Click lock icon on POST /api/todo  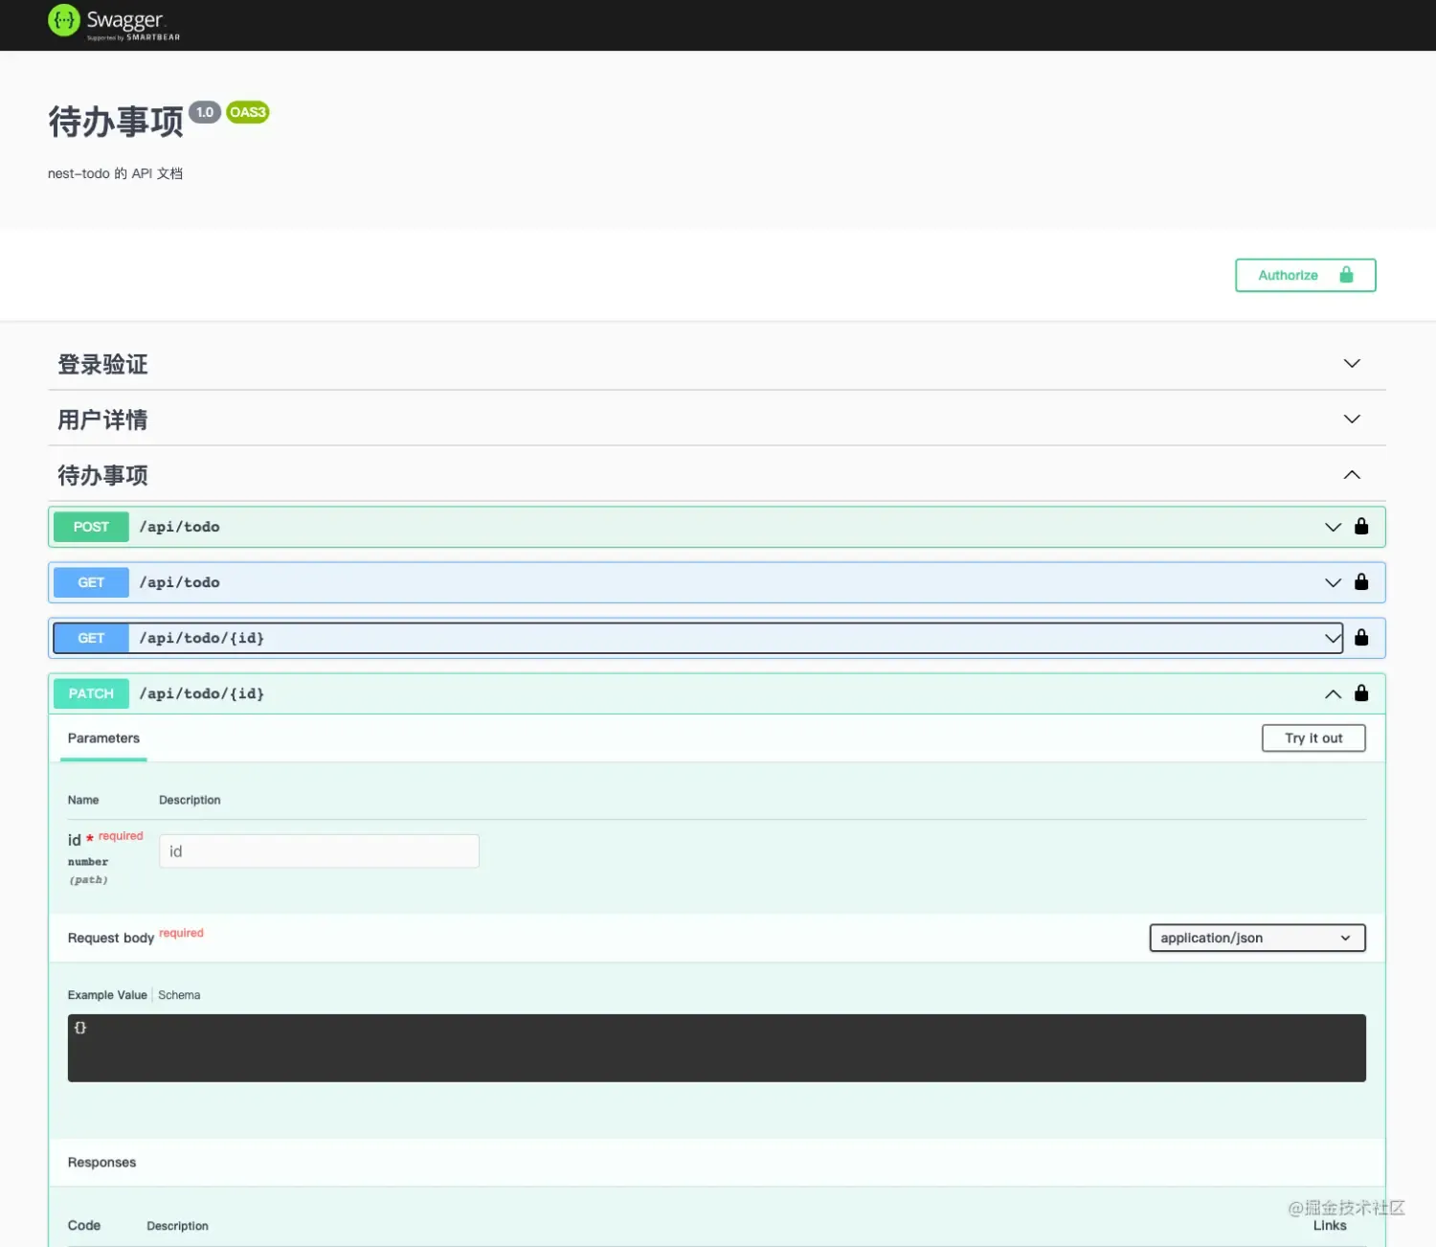tap(1361, 527)
